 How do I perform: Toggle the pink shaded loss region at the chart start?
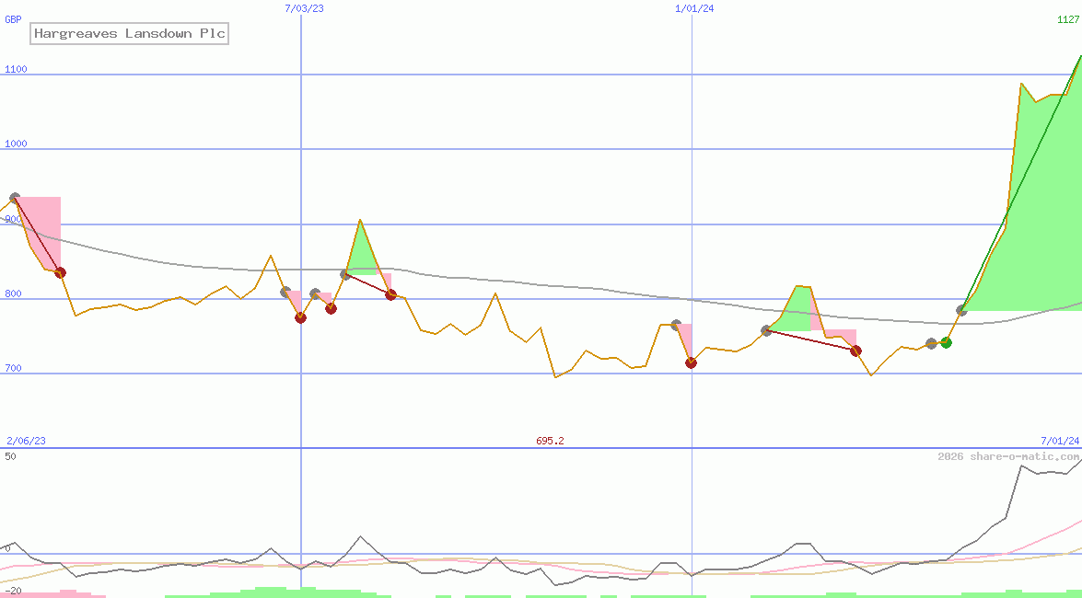click(x=41, y=230)
